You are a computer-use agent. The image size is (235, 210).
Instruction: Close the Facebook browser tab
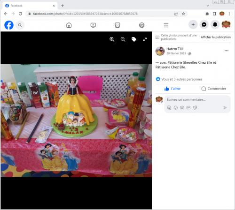pos(54,6)
